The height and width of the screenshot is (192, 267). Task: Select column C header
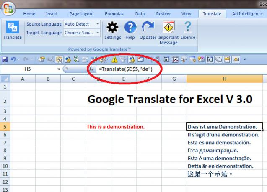pyautogui.click(x=73, y=79)
